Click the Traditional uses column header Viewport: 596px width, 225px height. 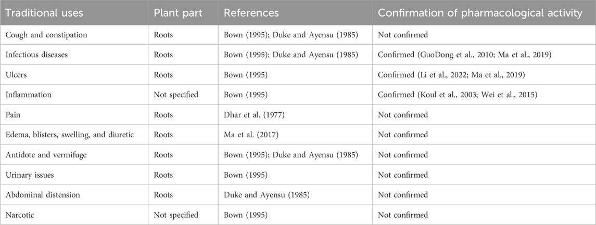[44, 12]
